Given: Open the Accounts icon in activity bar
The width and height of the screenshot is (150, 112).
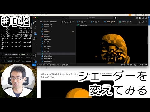Looking at the screenshot, I should point(35,56).
